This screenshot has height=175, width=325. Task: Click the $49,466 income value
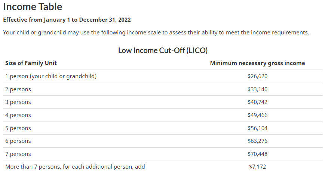(257, 115)
